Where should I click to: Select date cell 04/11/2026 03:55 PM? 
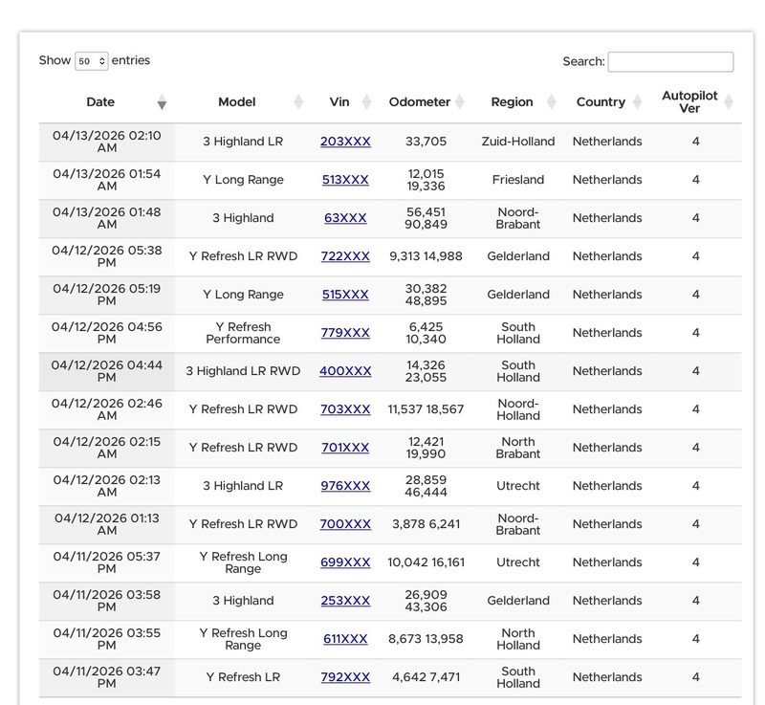pyautogui.click(x=107, y=639)
